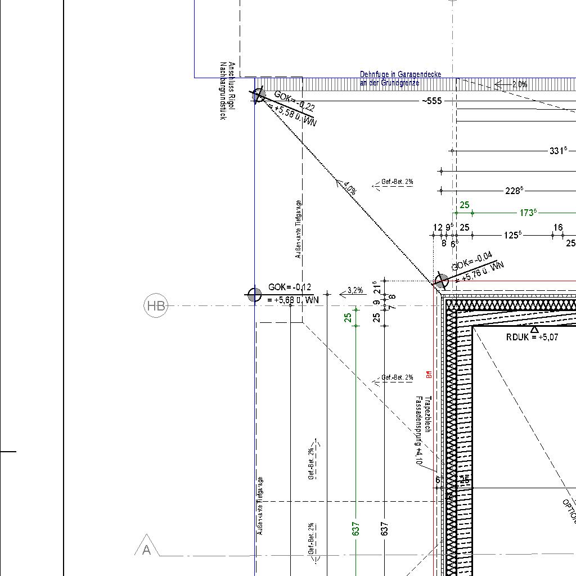Viewport: 576px width, 576px height.
Task: Click the level marker symbol at GOK=-0,22
Action: pos(259,95)
